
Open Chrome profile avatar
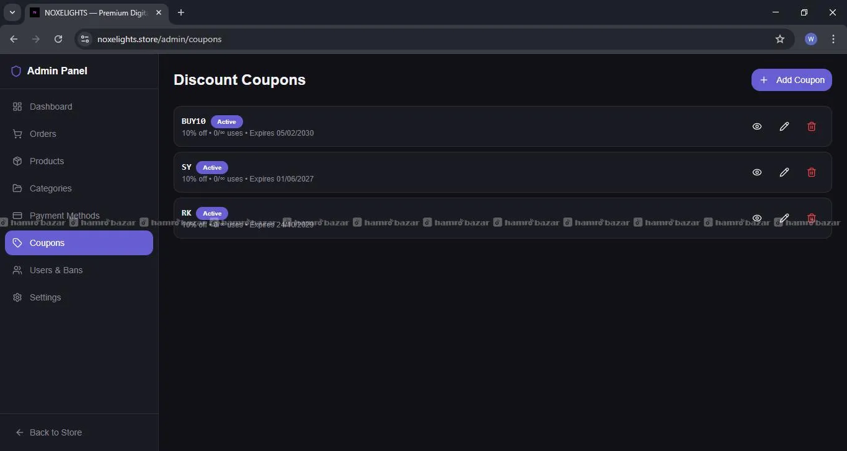[810, 39]
